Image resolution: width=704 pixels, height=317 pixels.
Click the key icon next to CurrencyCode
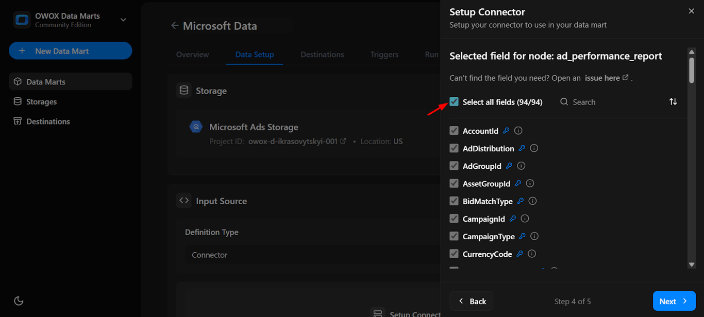pyautogui.click(x=520, y=254)
